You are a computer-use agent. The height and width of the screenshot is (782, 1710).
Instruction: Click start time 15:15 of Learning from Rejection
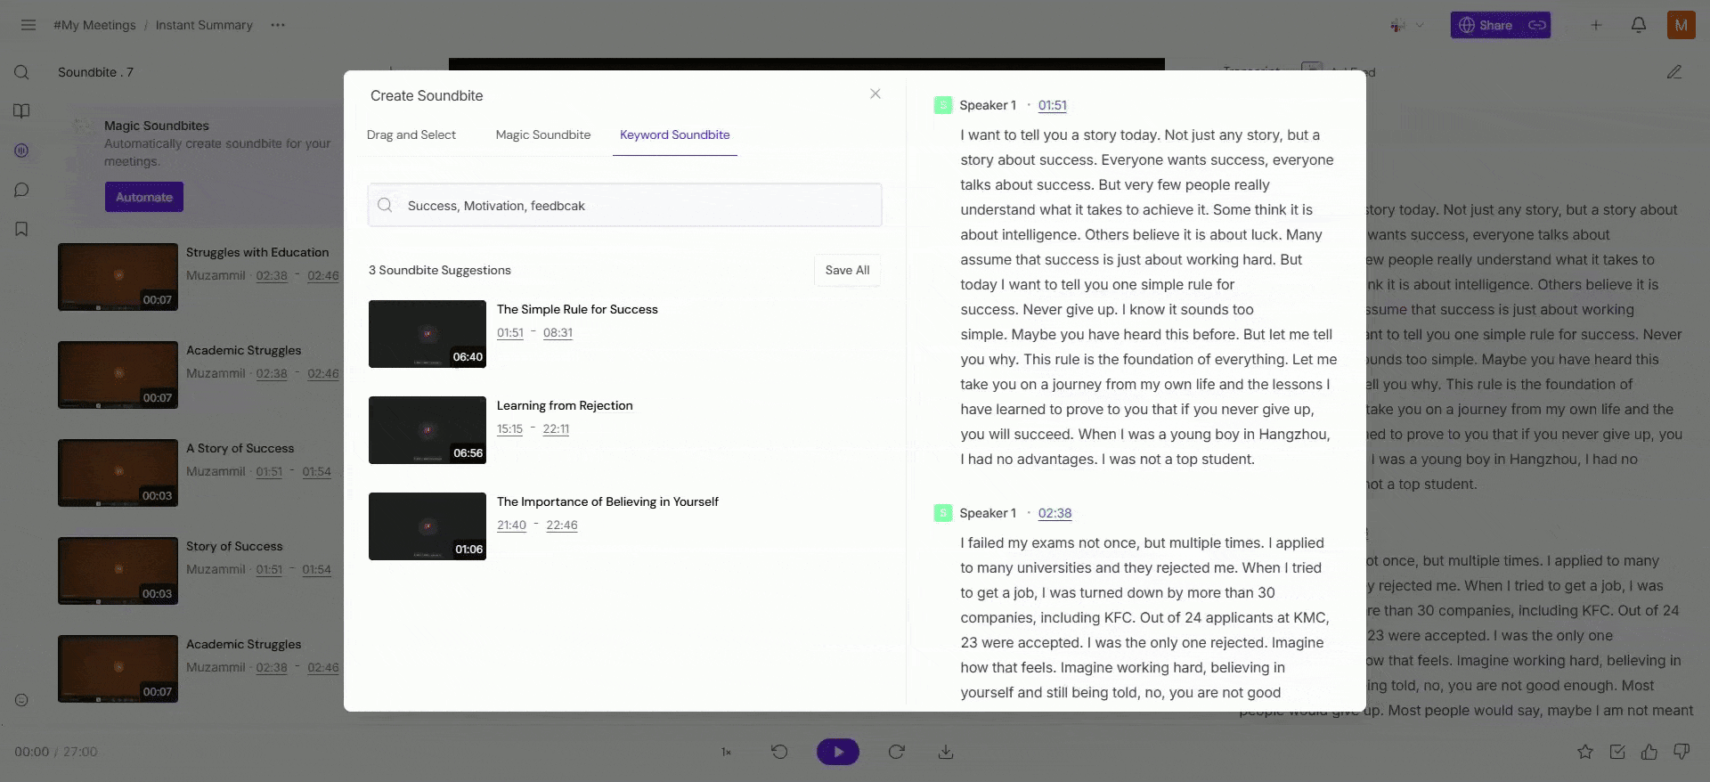point(509,428)
